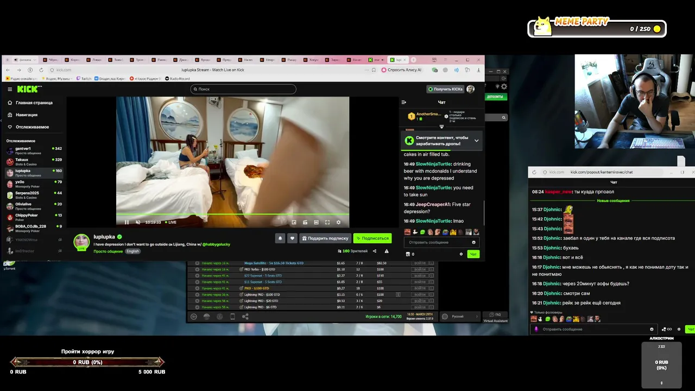
Task: Open the user profile avatar menu
Action: point(471,89)
